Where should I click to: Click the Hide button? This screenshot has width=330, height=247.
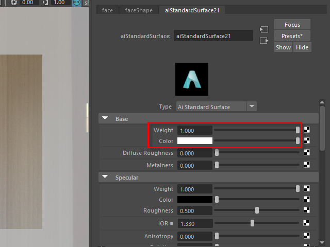tap(302, 47)
